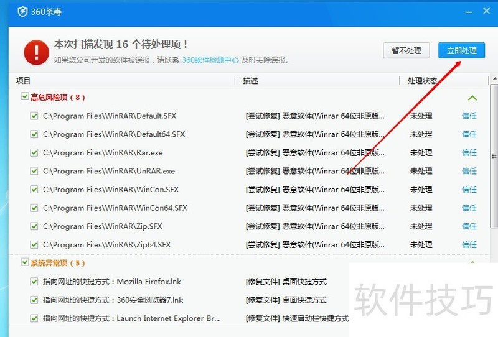Trust the Default64.SFX item via 信任
Image resolution: width=498 pixels, height=337 pixels.
click(x=469, y=134)
